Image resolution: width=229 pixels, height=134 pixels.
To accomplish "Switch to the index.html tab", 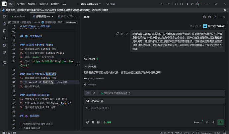I will pyautogui.click(x=18, y=17).
